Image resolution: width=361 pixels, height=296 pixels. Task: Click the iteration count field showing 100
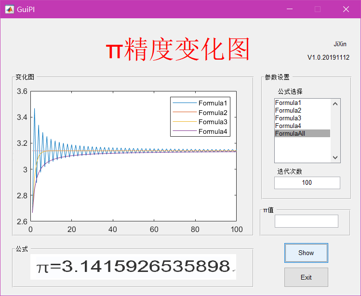307,183
